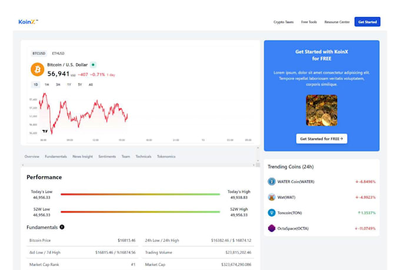The image size is (400, 270).
Task: Click the green market status dot
Action: tap(93, 65)
